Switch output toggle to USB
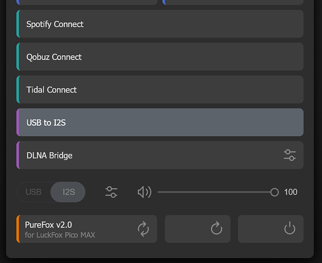The image size is (322, 263). coord(34,192)
